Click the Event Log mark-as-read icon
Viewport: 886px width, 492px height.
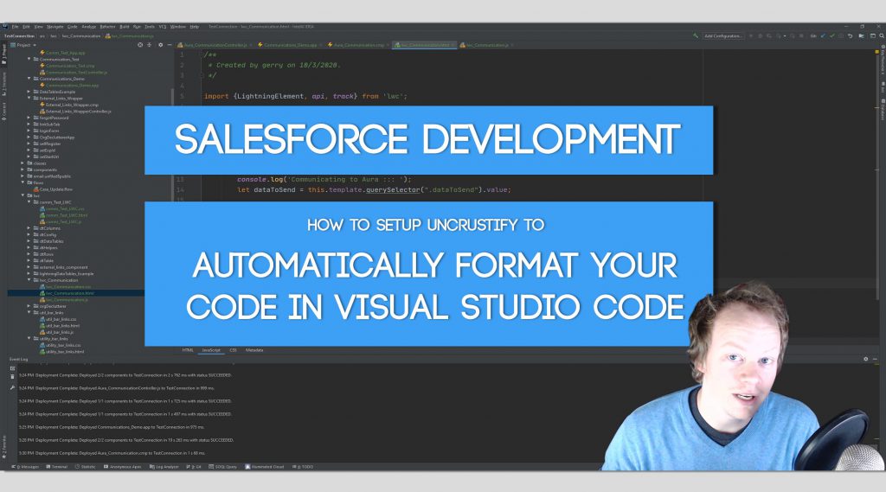pos(12,368)
